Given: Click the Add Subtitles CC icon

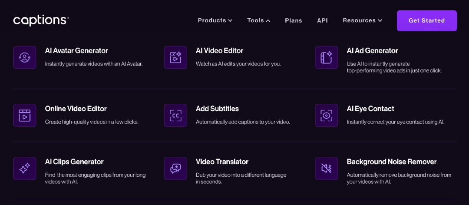Looking at the screenshot, I should pyautogui.click(x=175, y=115).
